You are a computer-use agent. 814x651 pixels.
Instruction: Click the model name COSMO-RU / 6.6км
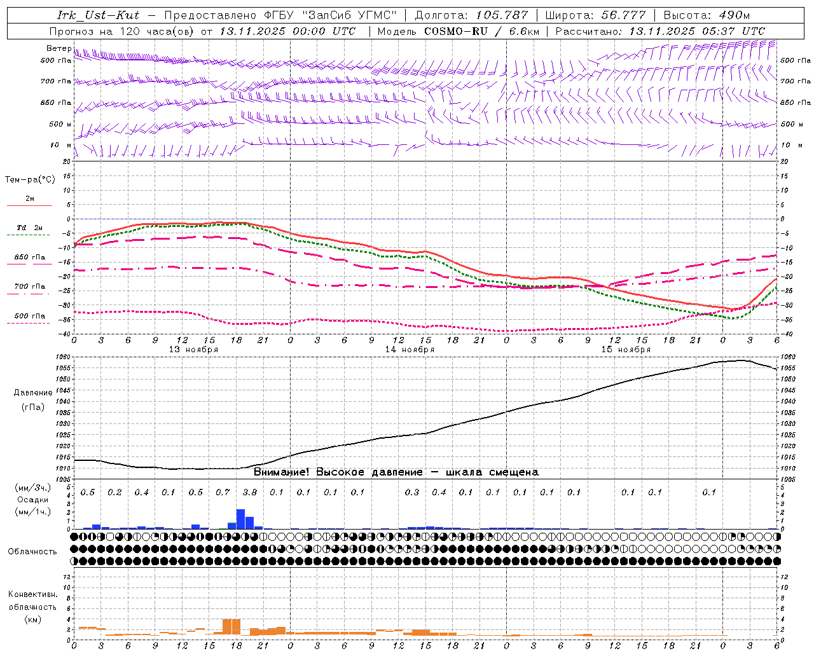[x=481, y=31]
